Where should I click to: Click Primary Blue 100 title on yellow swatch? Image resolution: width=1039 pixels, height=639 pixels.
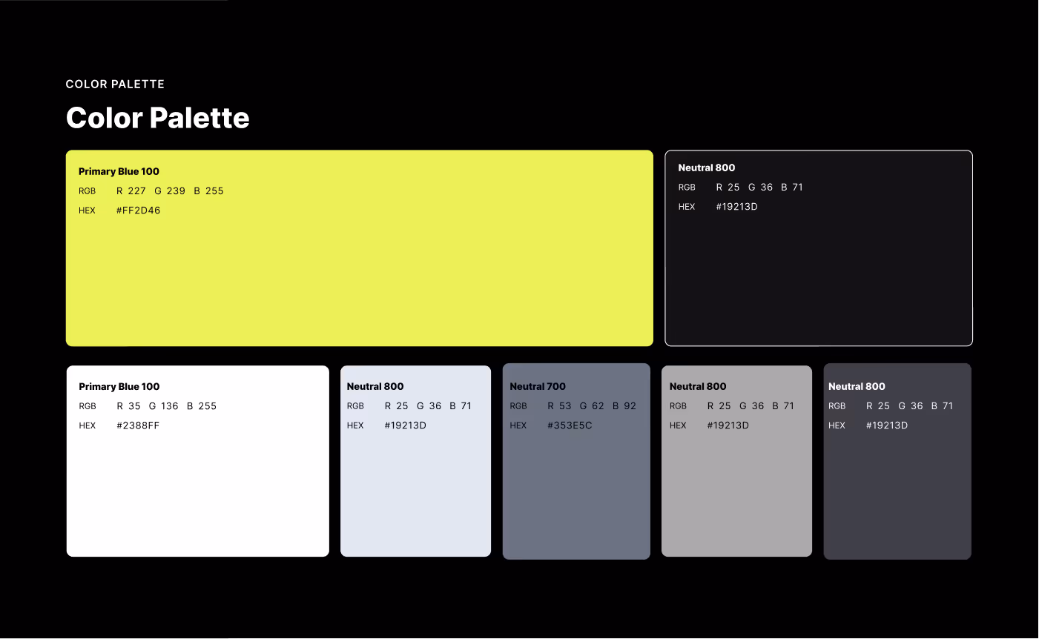[x=119, y=171]
